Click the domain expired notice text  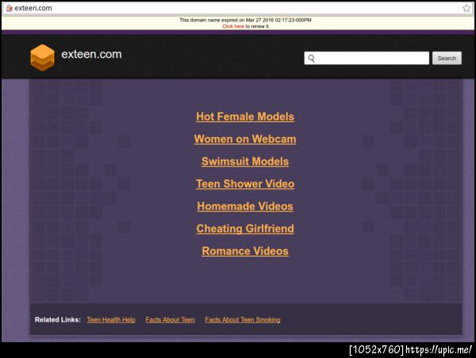tap(245, 20)
